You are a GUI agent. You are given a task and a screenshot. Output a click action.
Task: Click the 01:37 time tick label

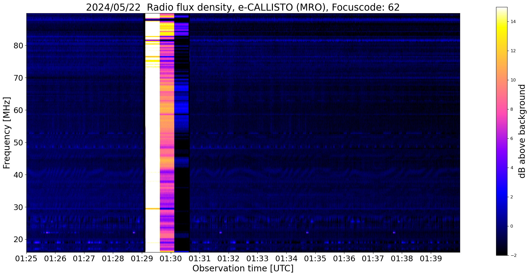[x=373, y=258]
